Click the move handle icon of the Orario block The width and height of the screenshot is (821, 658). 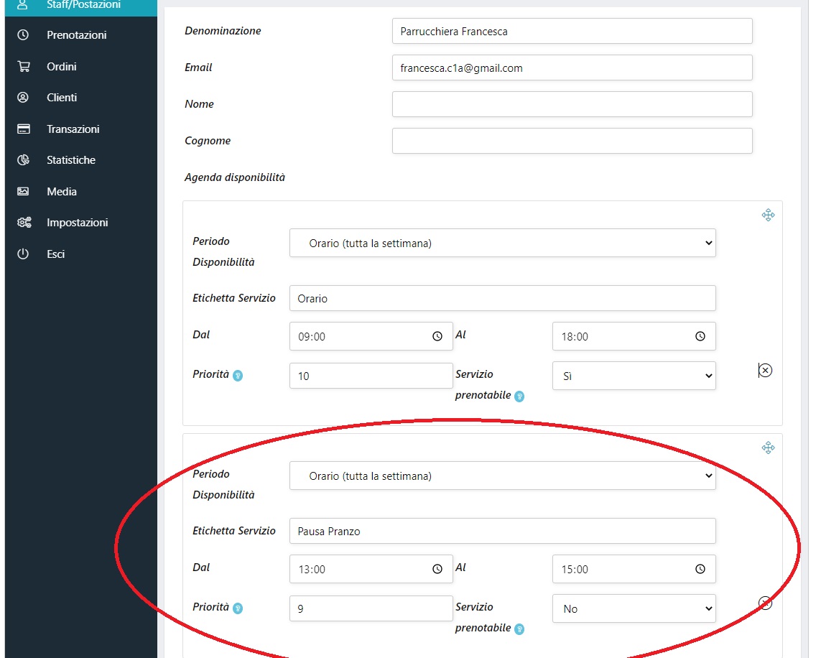pyautogui.click(x=768, y=216)
